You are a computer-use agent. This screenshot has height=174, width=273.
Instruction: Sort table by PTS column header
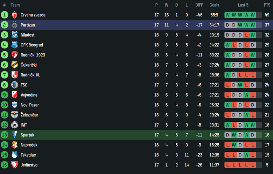click(267, 5)
